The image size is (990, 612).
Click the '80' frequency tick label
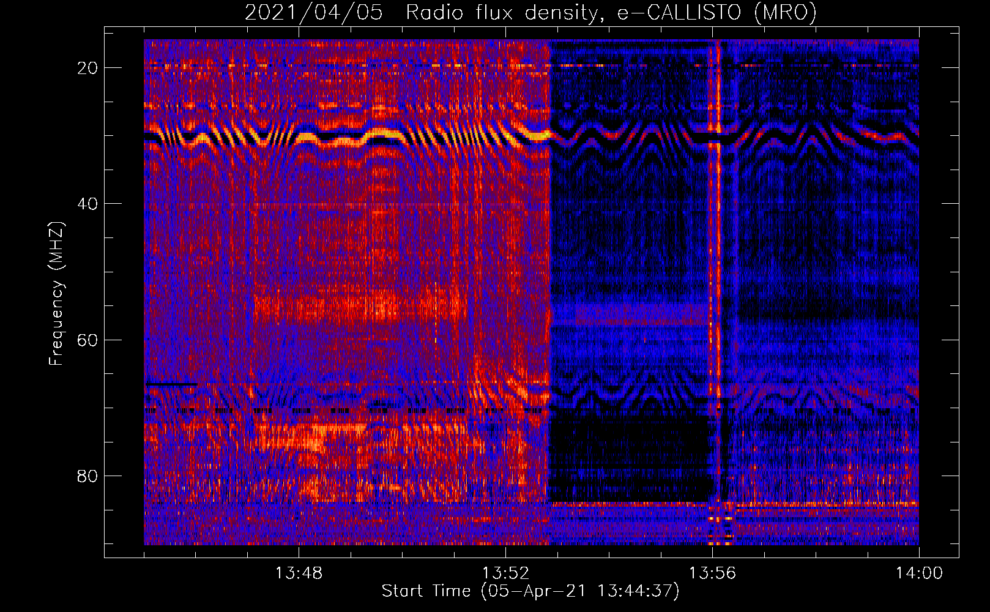88,476
